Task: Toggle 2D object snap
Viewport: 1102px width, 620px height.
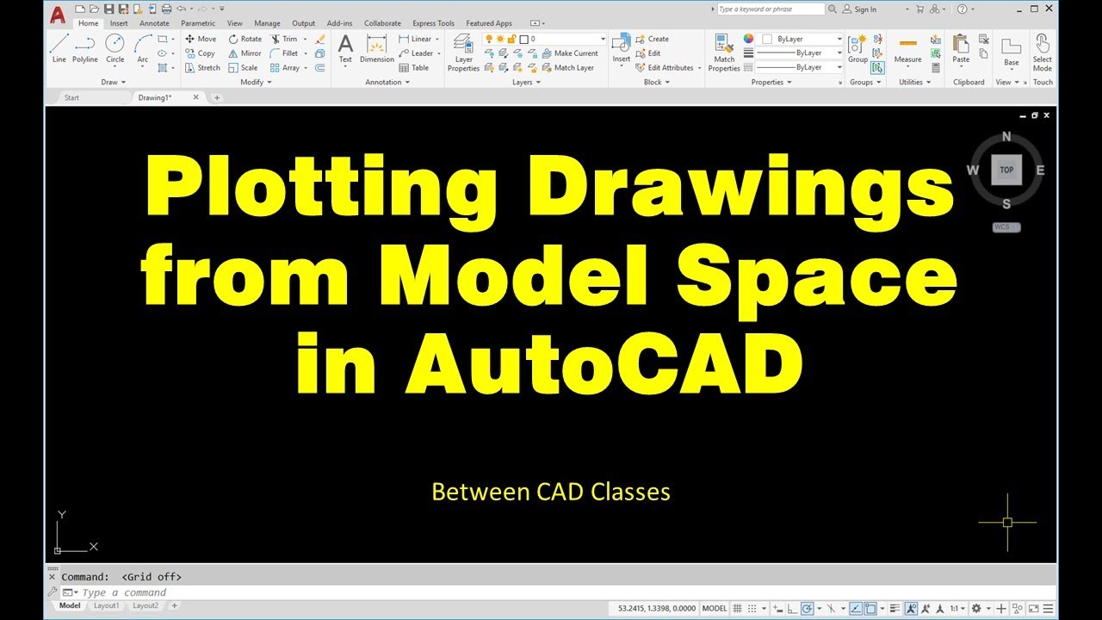Action: 870,608
